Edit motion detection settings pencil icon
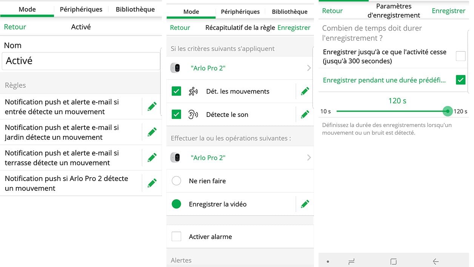The image size is (474, 267). point(305,91)
